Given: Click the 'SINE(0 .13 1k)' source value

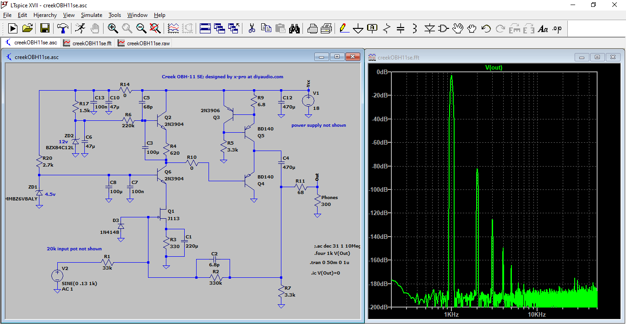Looking at the screenshot, I should coord(79,284).
